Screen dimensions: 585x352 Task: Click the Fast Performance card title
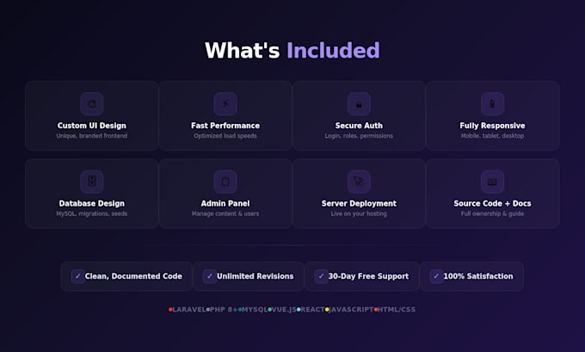(x=225, y=126)
